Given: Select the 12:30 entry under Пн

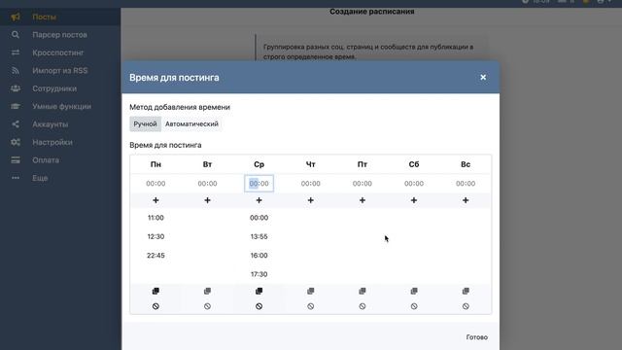Looking at the screenshot, I should point(155,236).
